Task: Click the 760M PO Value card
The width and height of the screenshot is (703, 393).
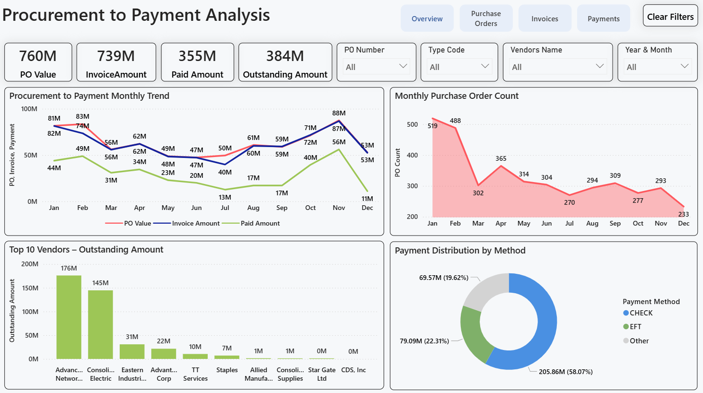Action: [x=38, y=62]
